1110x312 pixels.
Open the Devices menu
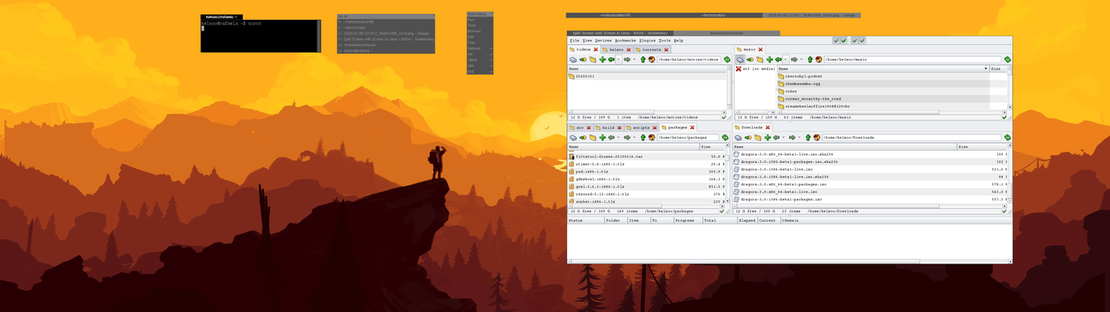click(604, 41)
